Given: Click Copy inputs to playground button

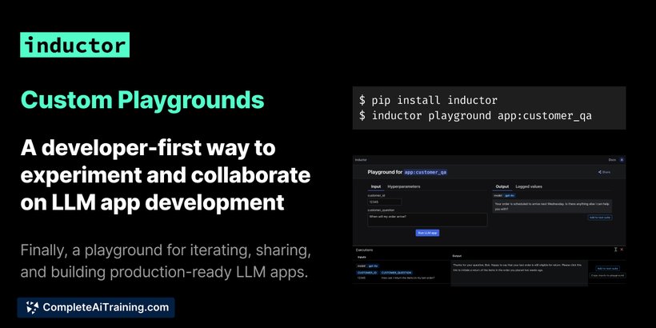Looking at the screenshot, I should [607, 275].
